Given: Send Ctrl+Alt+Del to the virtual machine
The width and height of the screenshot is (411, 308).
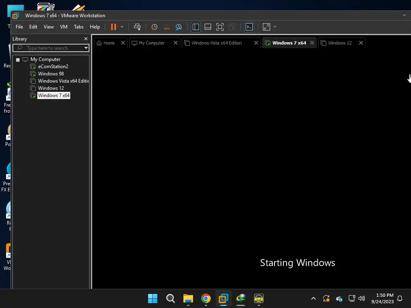Looking at the screenshot, I should (137, 27).
